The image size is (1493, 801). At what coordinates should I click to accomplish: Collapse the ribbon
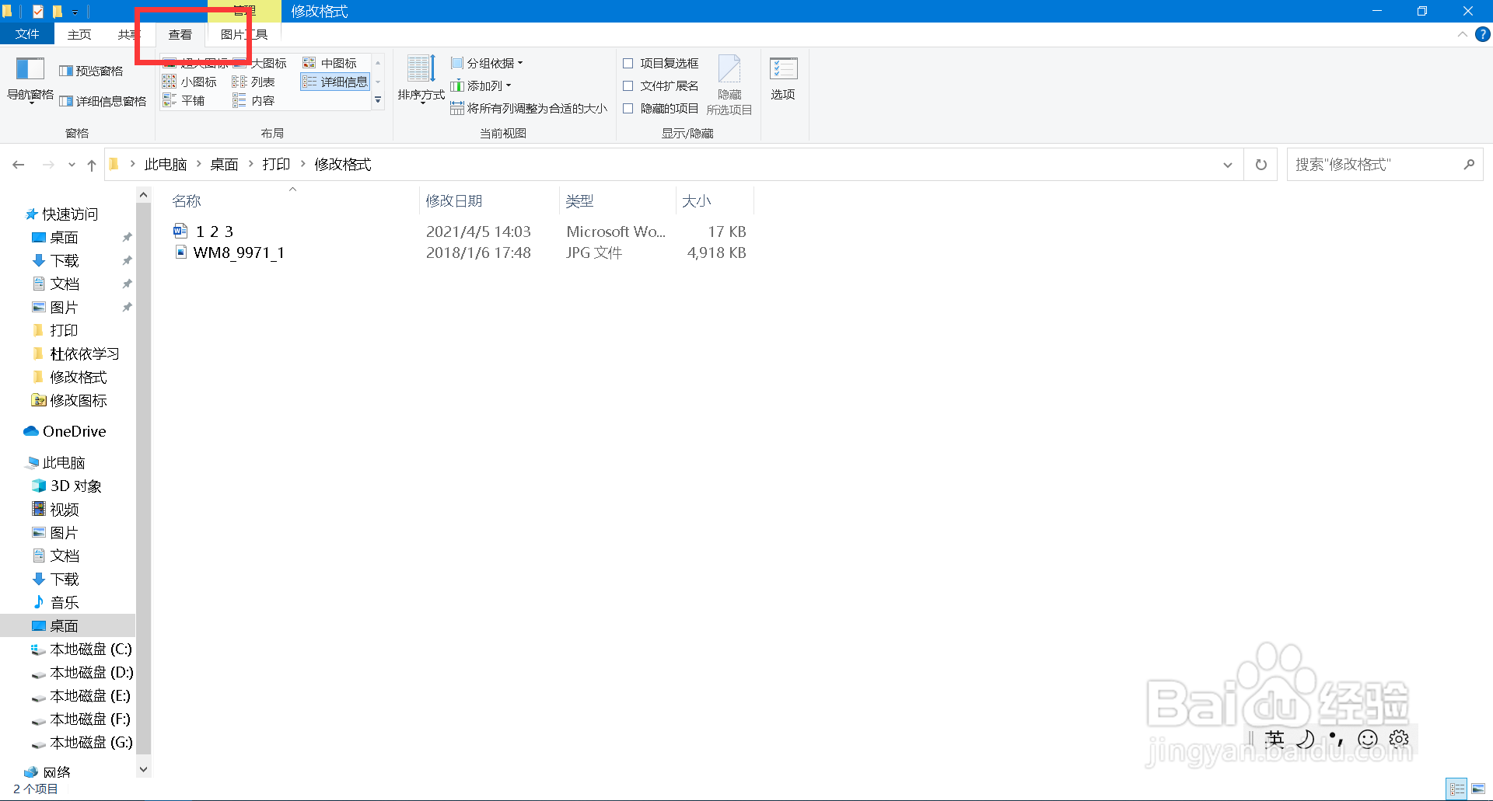[x=1463, y=34]
